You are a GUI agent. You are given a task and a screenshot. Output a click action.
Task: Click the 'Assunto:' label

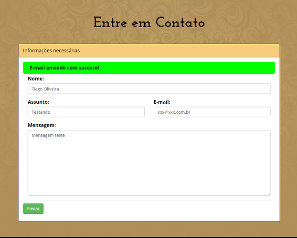tap(38, 102)
